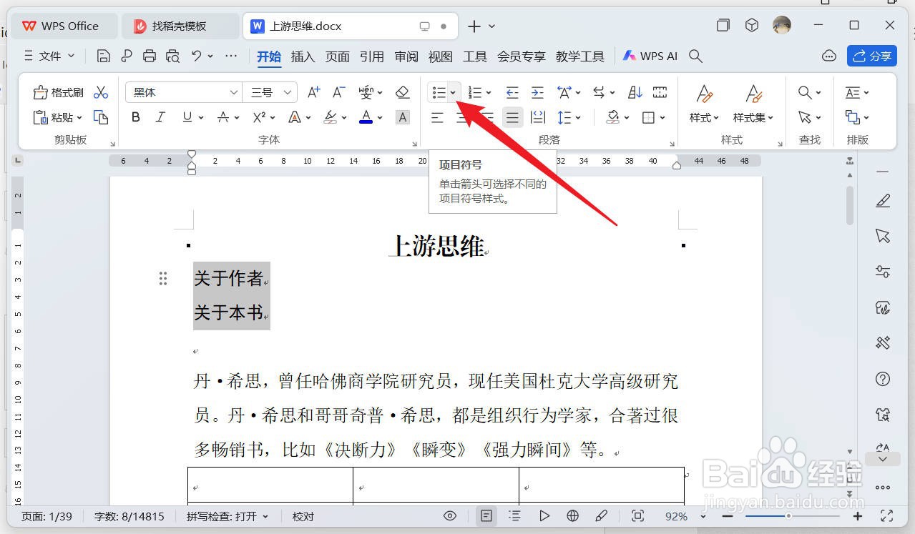
Task: Toggle italic formatting
Action: coord(160,117)
